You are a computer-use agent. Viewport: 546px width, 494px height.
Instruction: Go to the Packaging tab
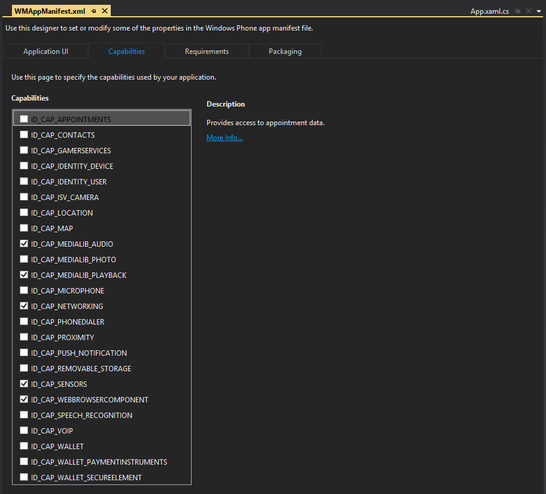(285, 51)
